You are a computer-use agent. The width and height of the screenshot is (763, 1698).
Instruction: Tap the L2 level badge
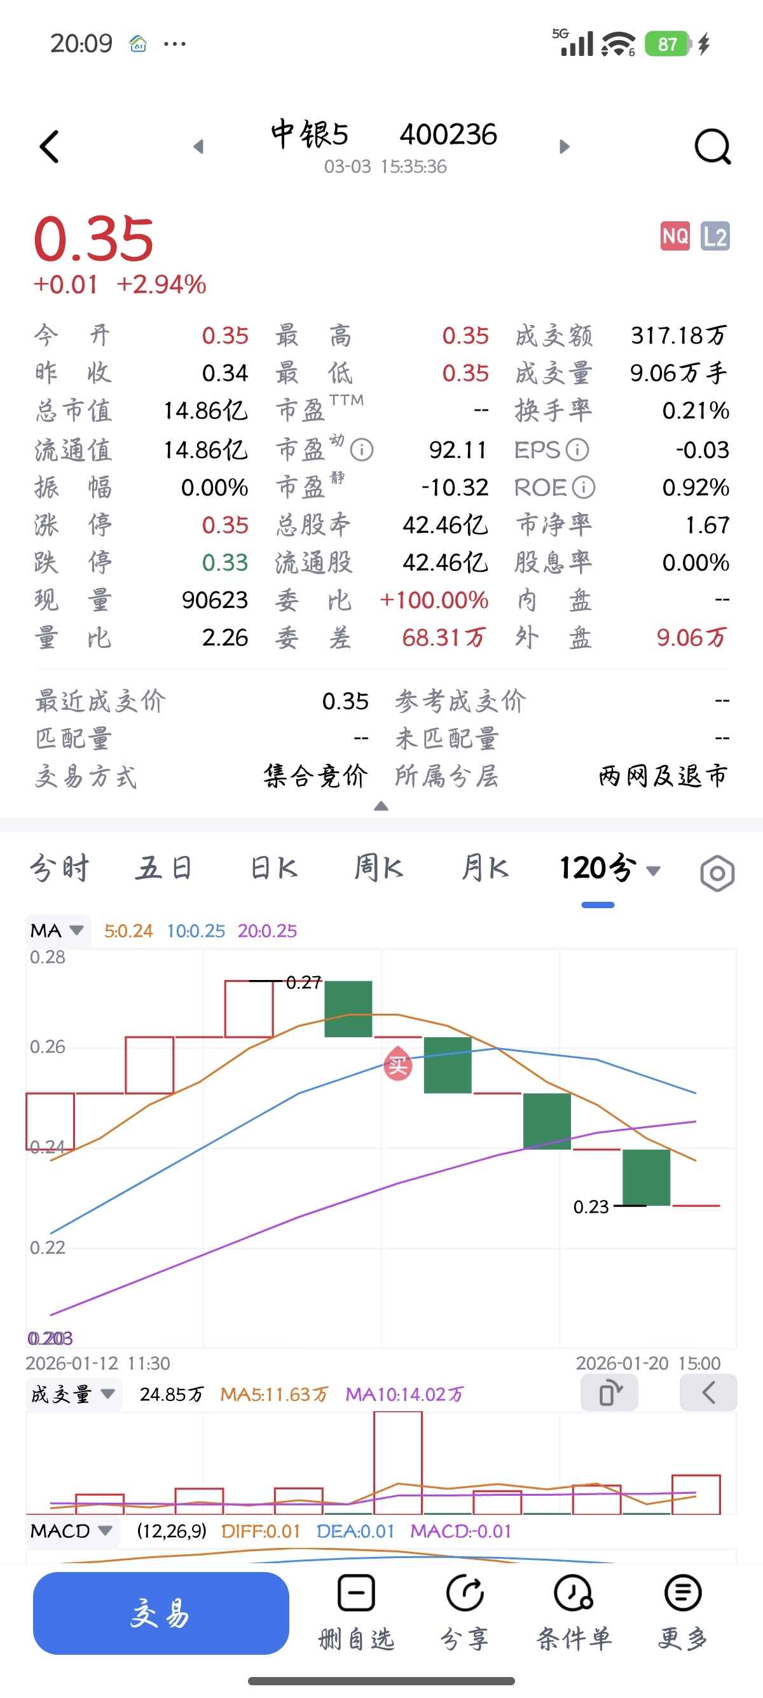[715, 236]
